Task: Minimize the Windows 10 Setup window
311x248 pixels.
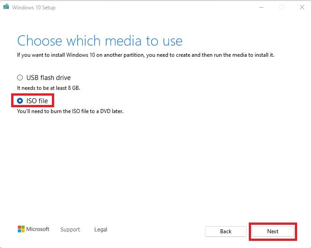Action: (261, 8)
